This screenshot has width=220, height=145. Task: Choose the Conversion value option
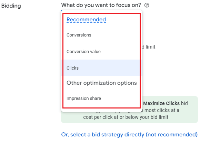83,52
